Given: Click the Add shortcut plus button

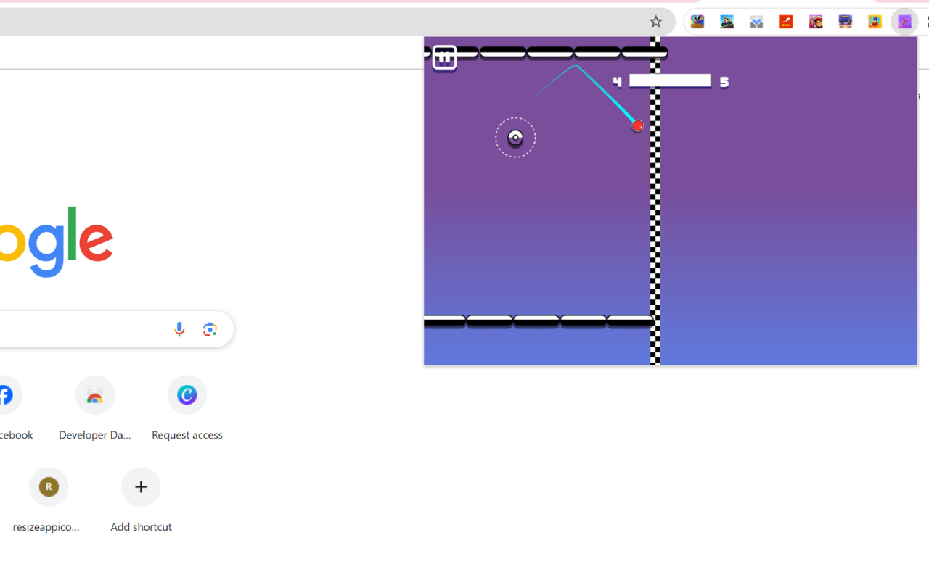Looking at the screenshot, I should [141, 486].
